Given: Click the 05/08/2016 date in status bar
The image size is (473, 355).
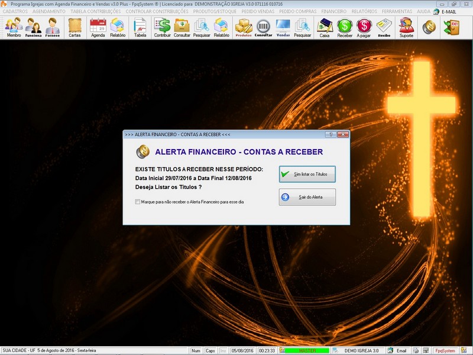Looking at the screenshot, I should [242, 350].
